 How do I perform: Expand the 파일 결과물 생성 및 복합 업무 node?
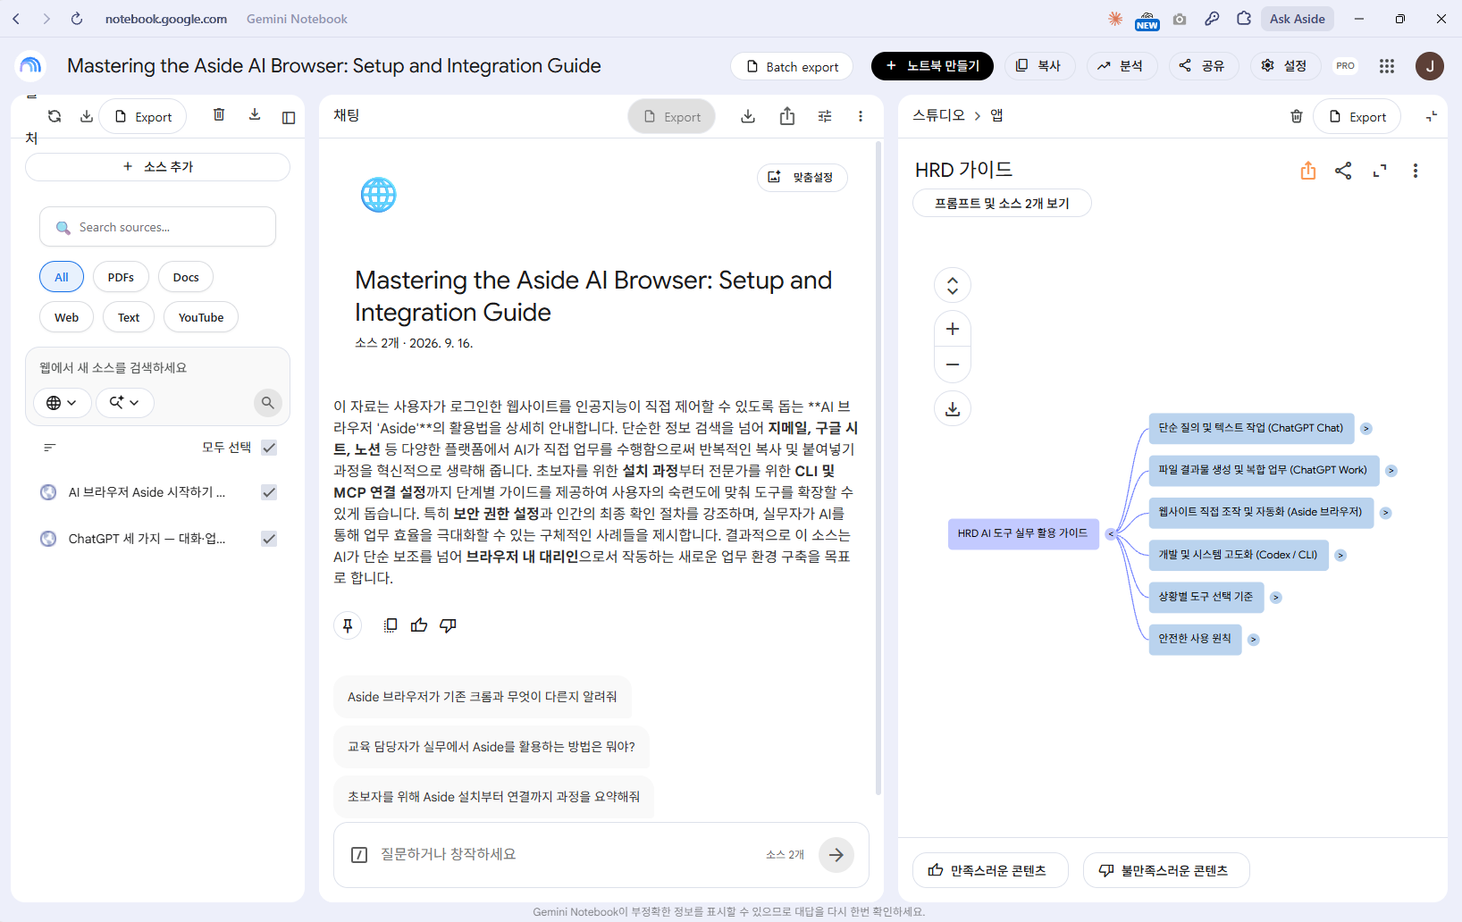point(1391,471)
